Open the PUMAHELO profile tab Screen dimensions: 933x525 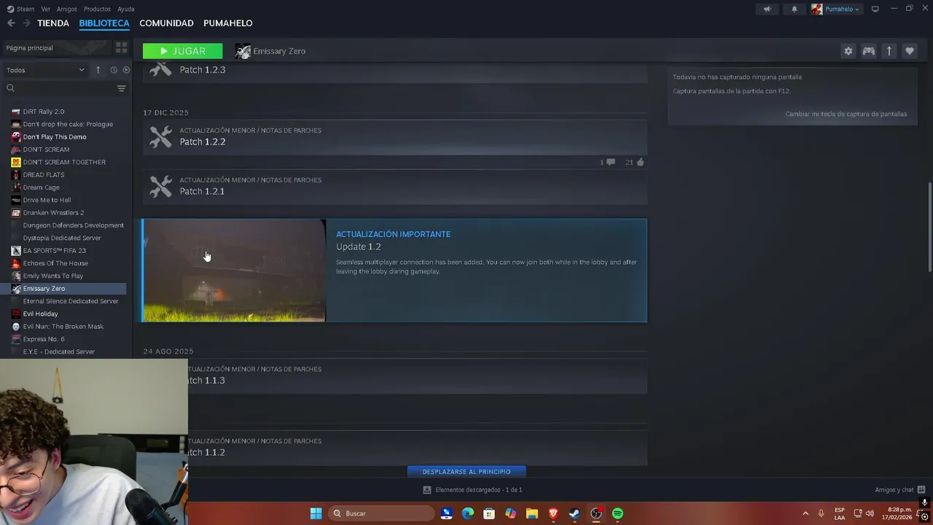(x=228, y=23)
